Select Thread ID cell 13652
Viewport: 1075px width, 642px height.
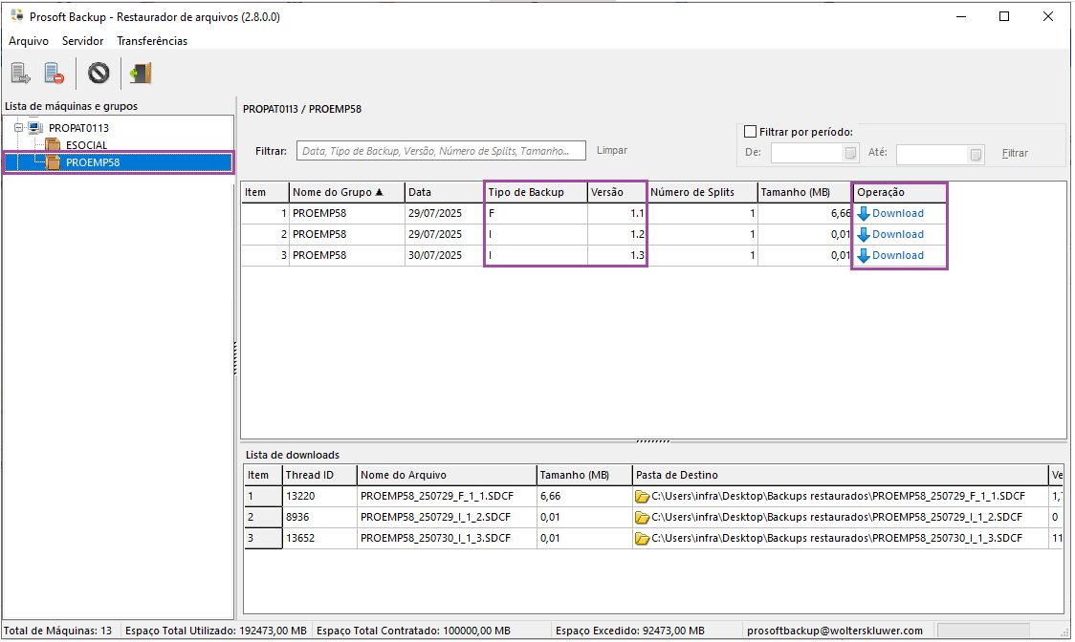tap(319, 539)
